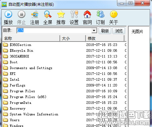
Task: Click the date 2009-07-14 13:08
Action: pos(102,68)
